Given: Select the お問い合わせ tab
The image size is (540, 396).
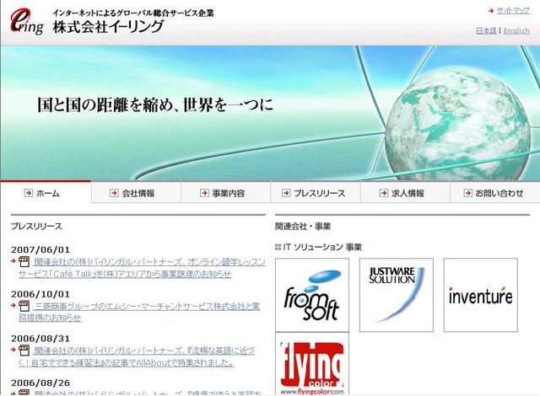Looking at the screenshot, I should (x=495, y=193).
